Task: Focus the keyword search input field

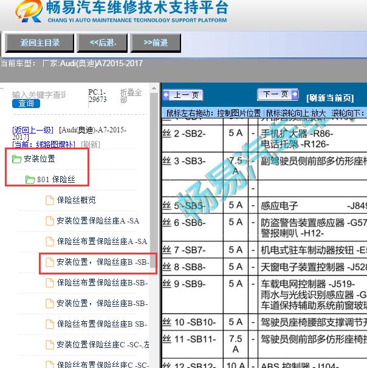Action: coord(39,95)
